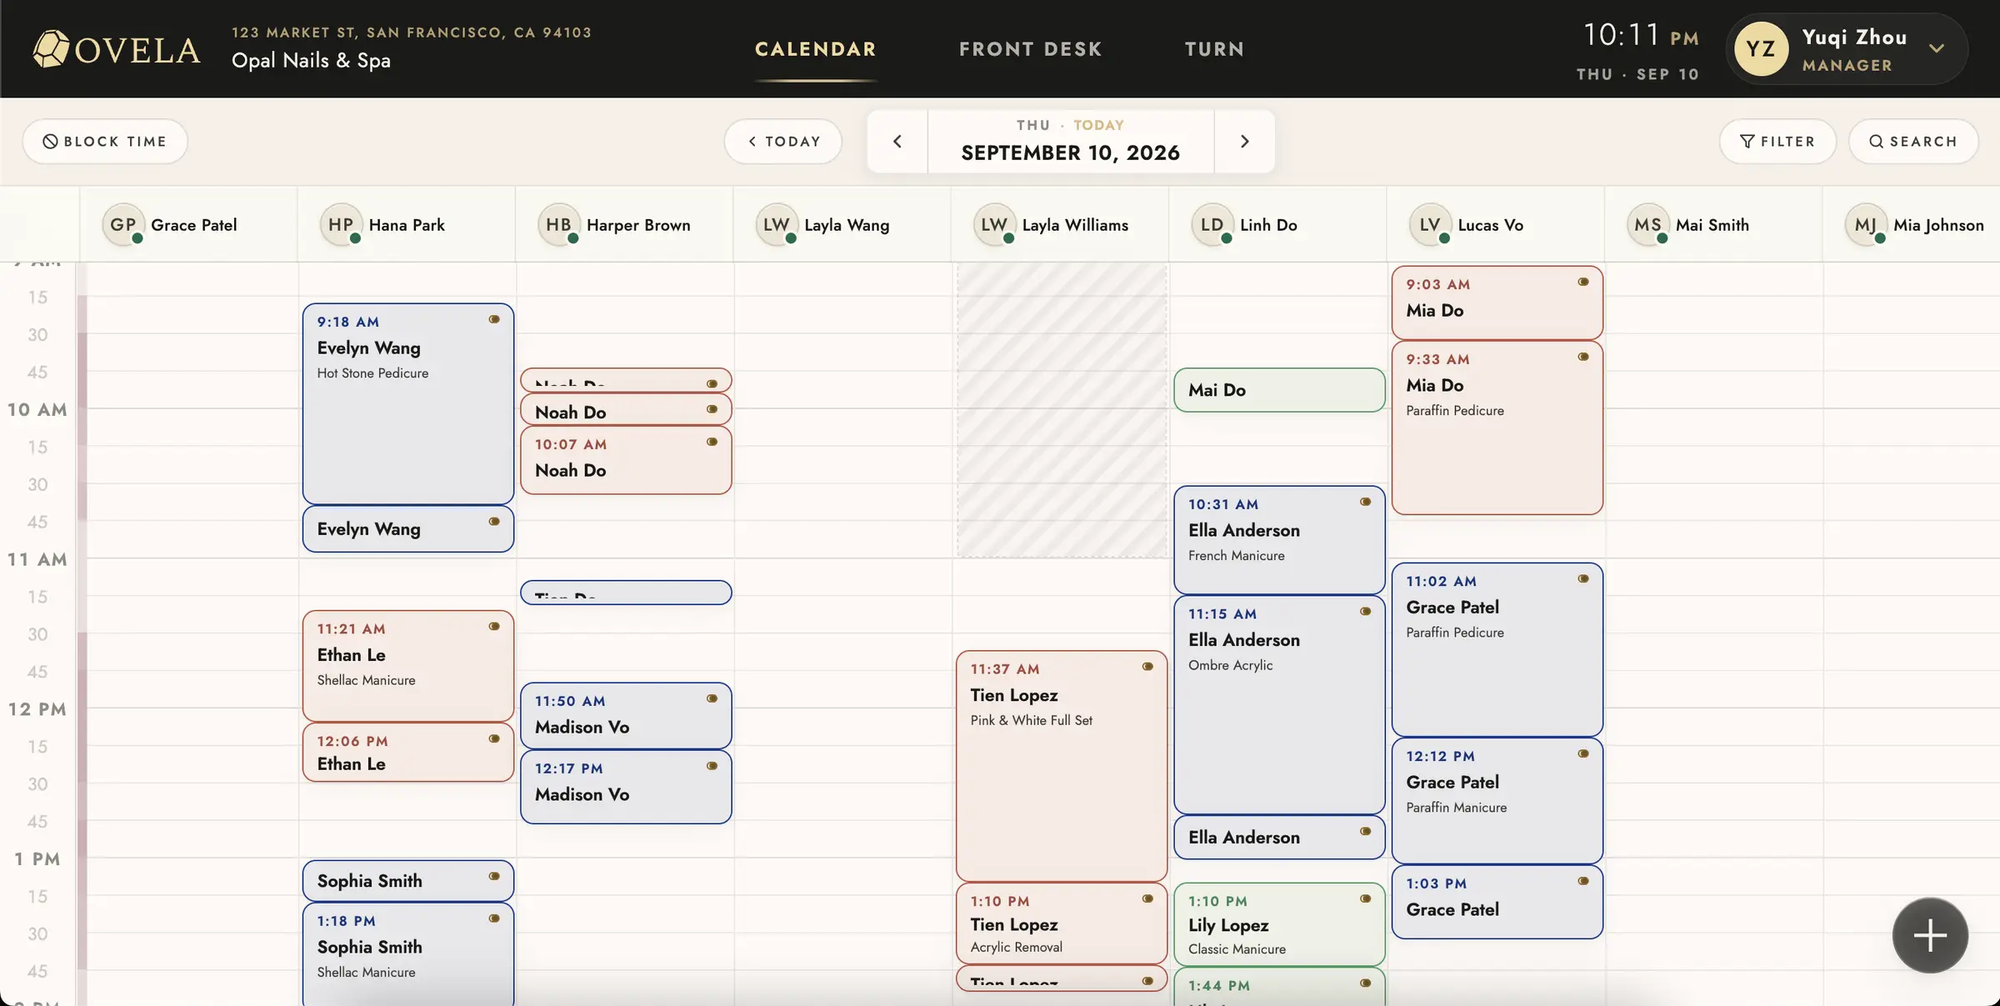Click status dot on Grace Patel 11:02 card

1583,578
